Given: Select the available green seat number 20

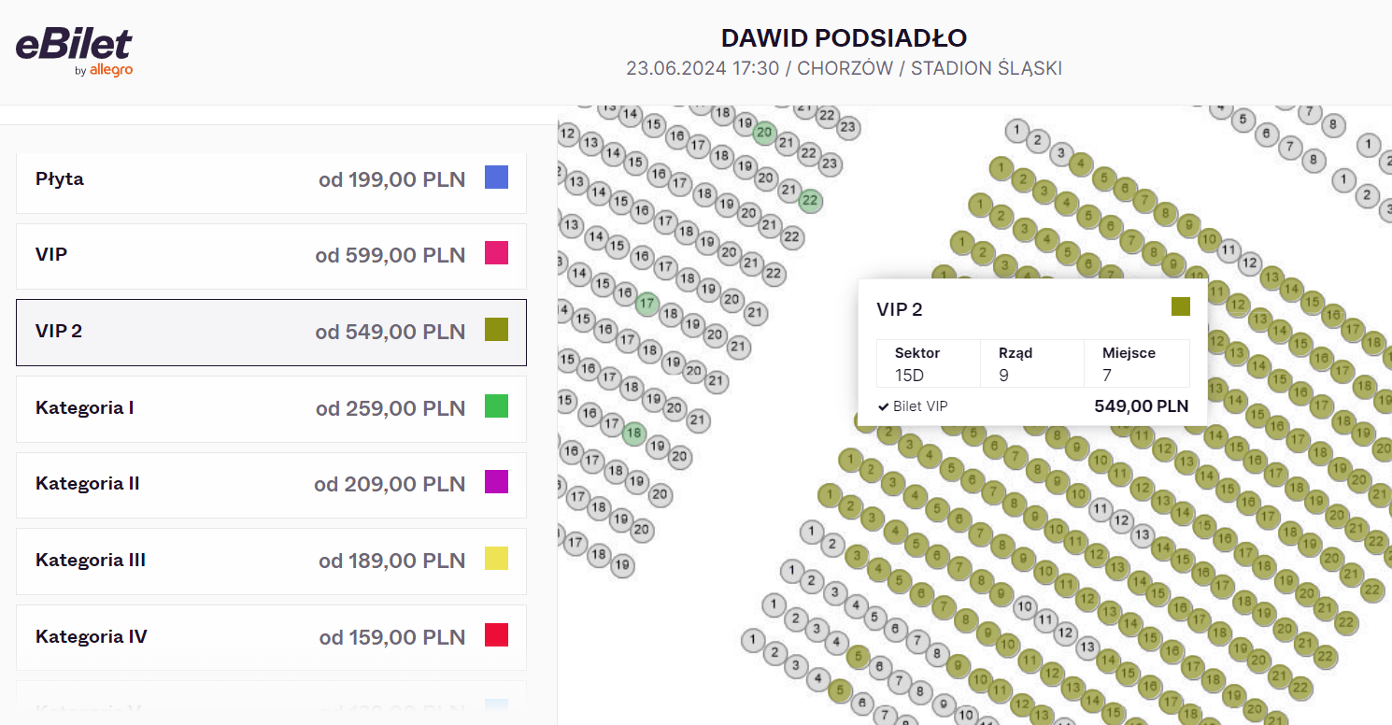Looking at the screenshot, I should click(765, 133).
